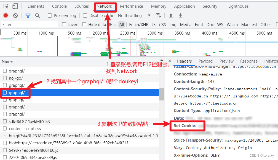Import a HAR file with the upload icon
278x160 pixels.
point(171,15)
